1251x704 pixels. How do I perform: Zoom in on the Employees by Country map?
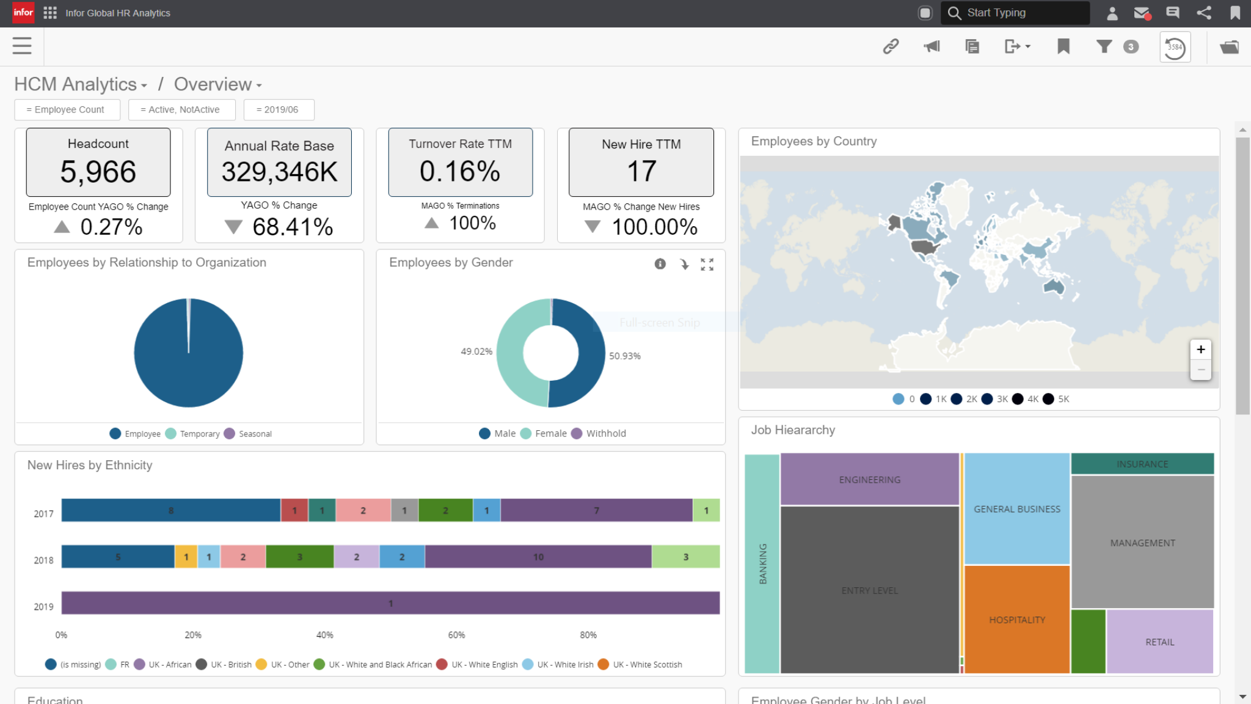[1200, 349]
